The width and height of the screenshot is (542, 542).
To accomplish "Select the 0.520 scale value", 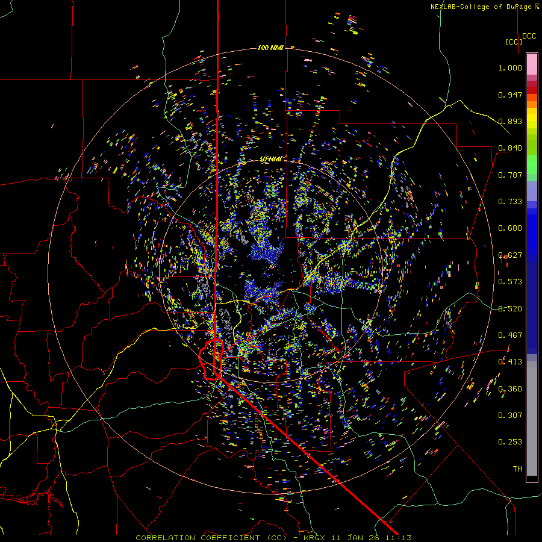I will (510, 309).
